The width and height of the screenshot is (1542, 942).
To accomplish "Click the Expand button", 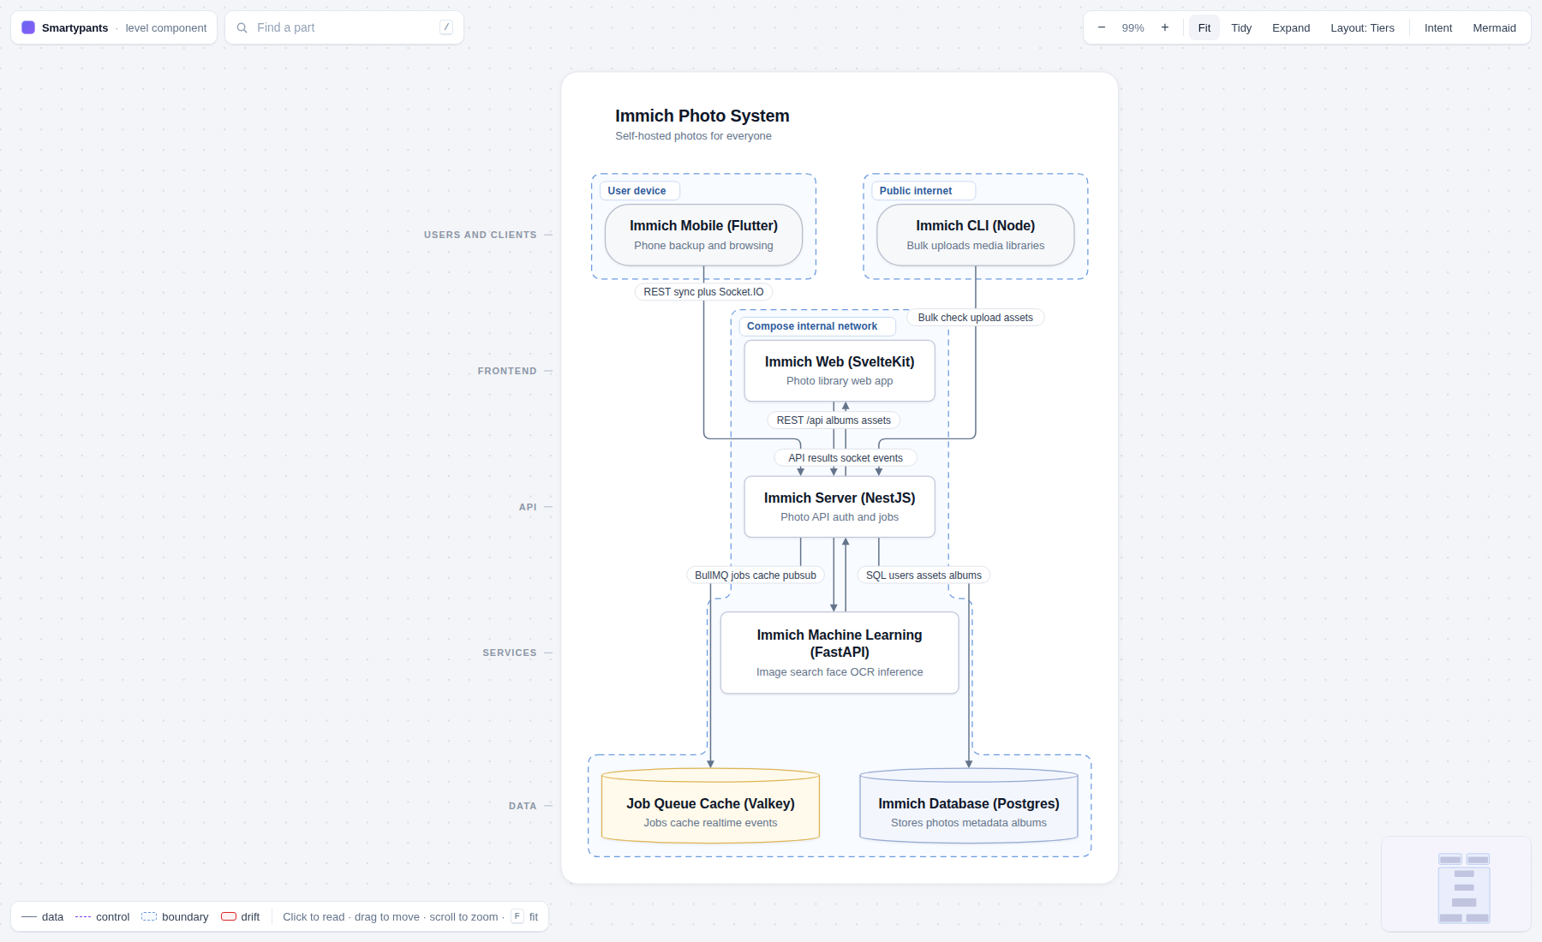I will (x=1291, y=27).
